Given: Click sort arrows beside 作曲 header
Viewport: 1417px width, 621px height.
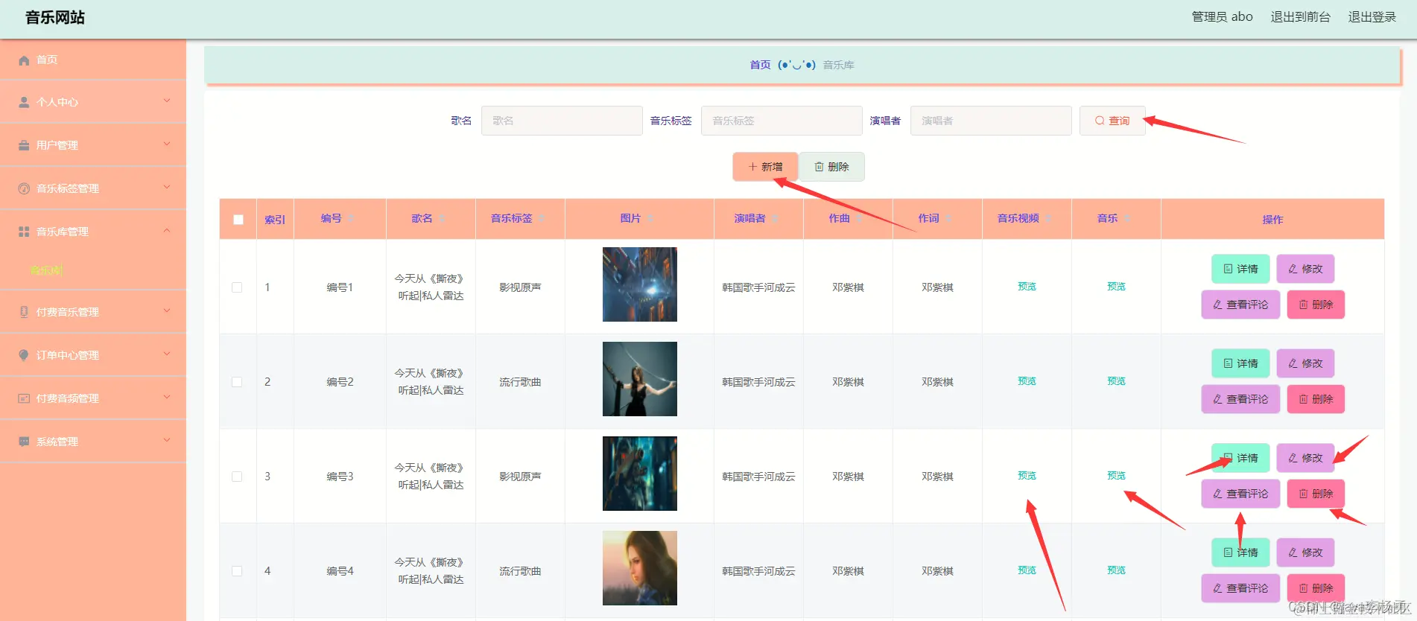Looking at the screenshot, I should (859, 218).
